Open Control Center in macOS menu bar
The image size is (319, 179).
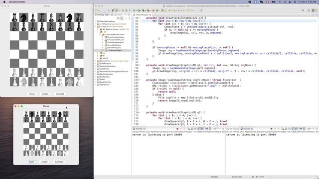[290, 2]
